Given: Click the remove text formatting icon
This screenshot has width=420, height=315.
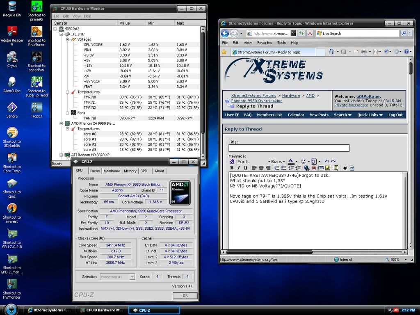Looking at the screenshot, I should (232, 161).
